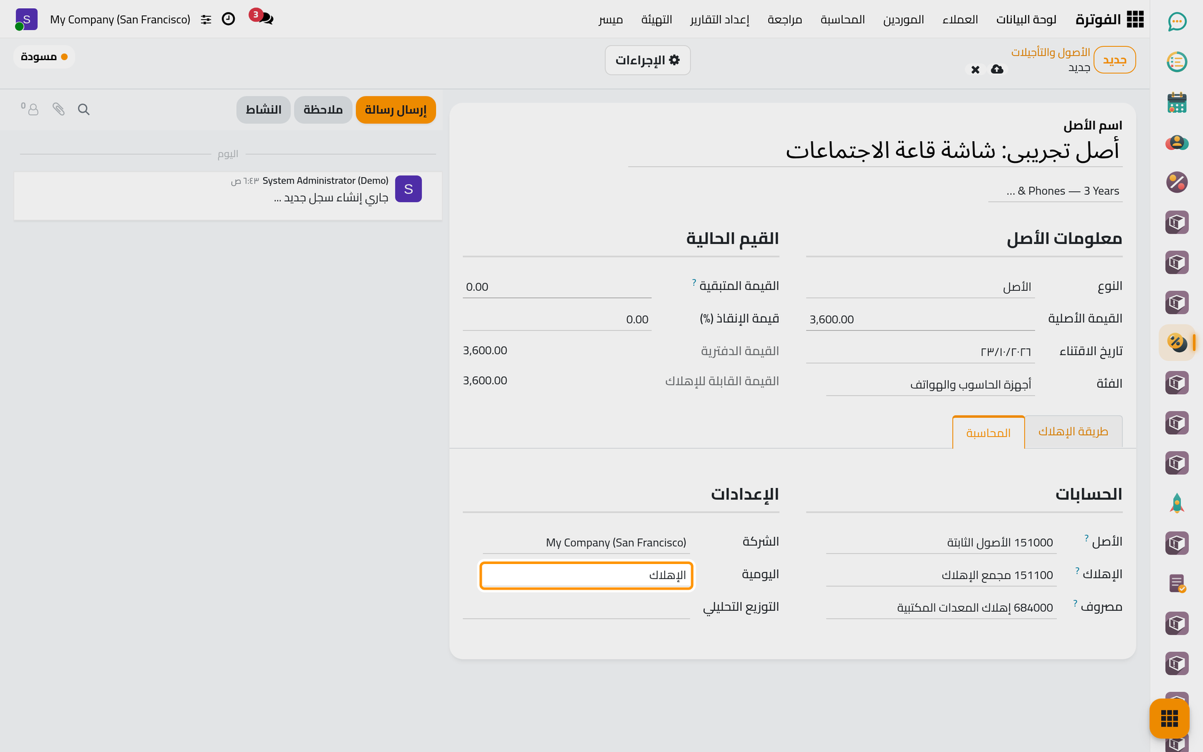Open the Calendar app sidebar icon
Viewport: 1203px width, 752px height.
[x=1177, y=102]
